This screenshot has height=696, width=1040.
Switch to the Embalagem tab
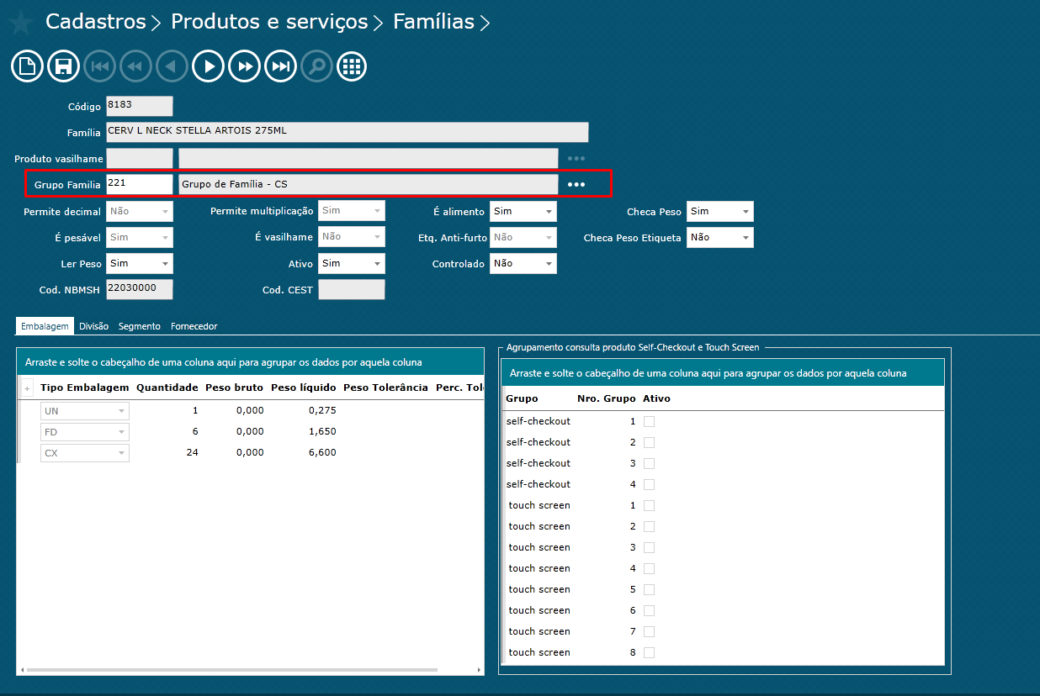coord(45,326)
